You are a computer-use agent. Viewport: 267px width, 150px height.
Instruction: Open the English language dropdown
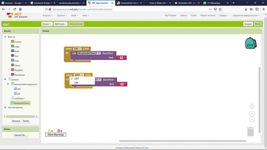tap(224, 16)
